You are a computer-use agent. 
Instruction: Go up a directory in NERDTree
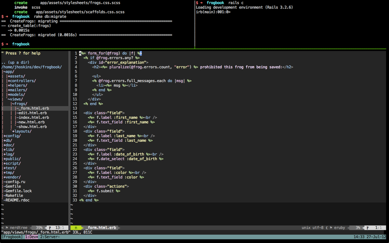16,63
